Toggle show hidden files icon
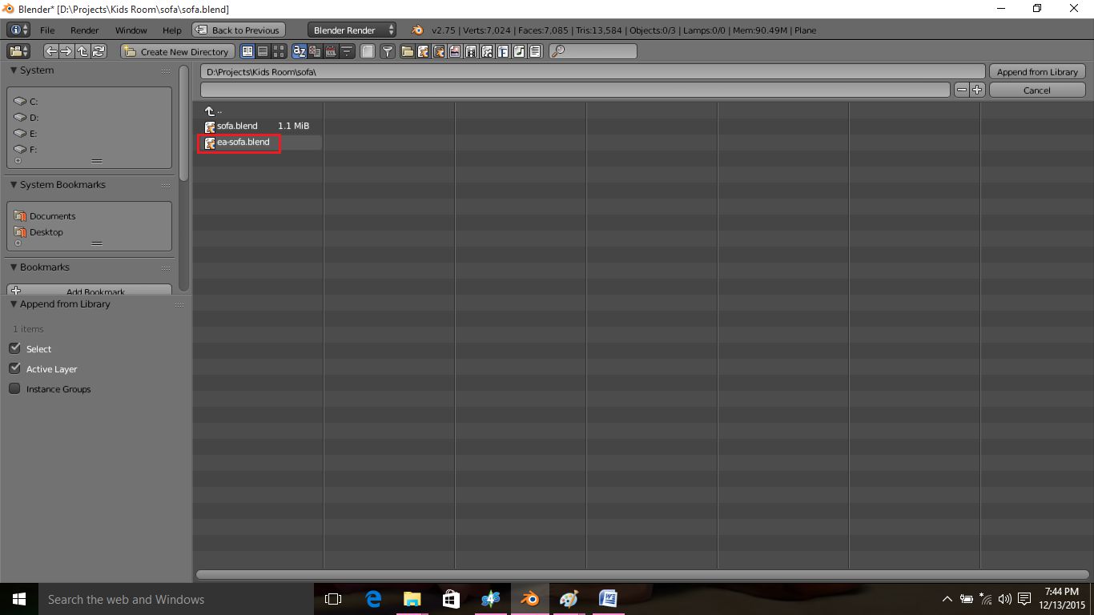The height and width of the screenshot is (615, 1094). [367, 51]
